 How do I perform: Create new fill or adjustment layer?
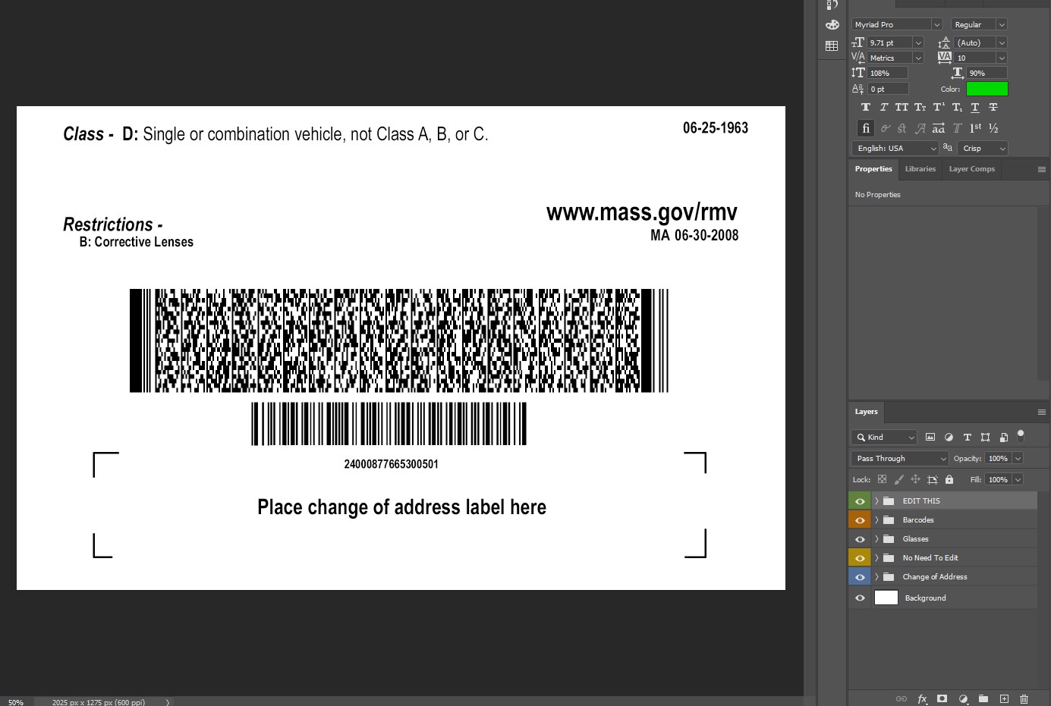tap(963, 698)
